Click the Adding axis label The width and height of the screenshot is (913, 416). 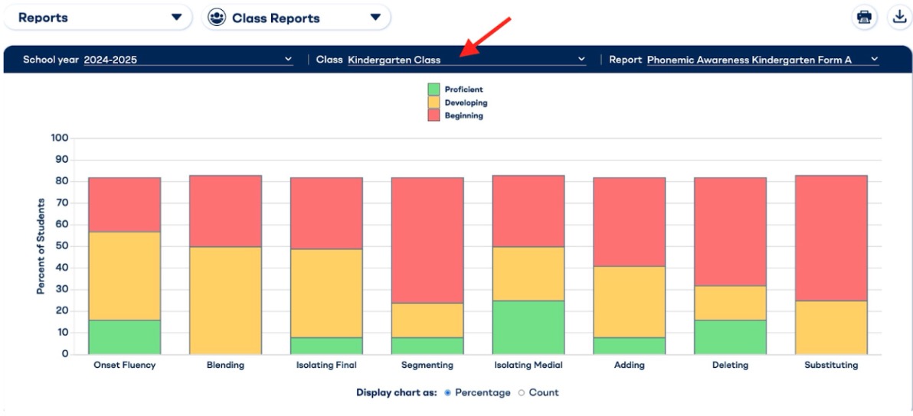[x=630, y=366]
